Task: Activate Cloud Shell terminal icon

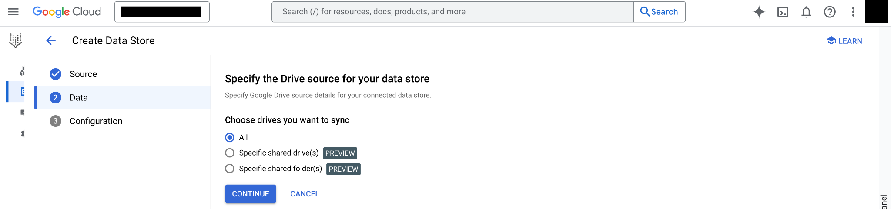Action: (783, 12)
